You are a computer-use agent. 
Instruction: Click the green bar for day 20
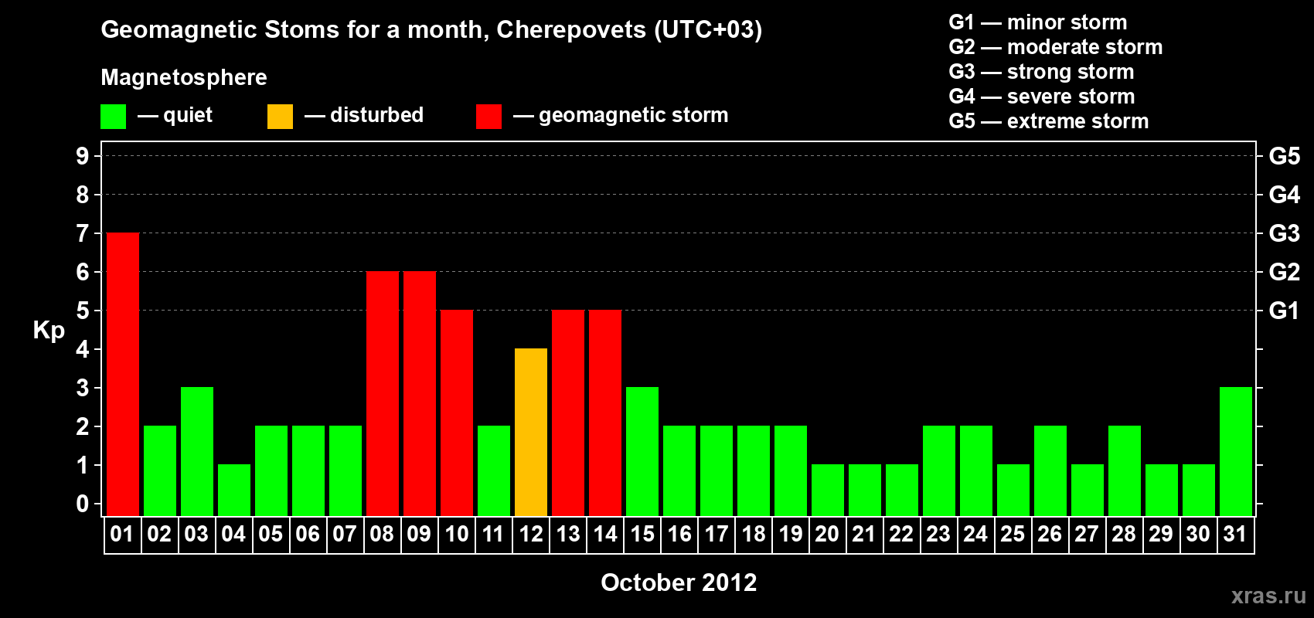click(x=828, y=491)
